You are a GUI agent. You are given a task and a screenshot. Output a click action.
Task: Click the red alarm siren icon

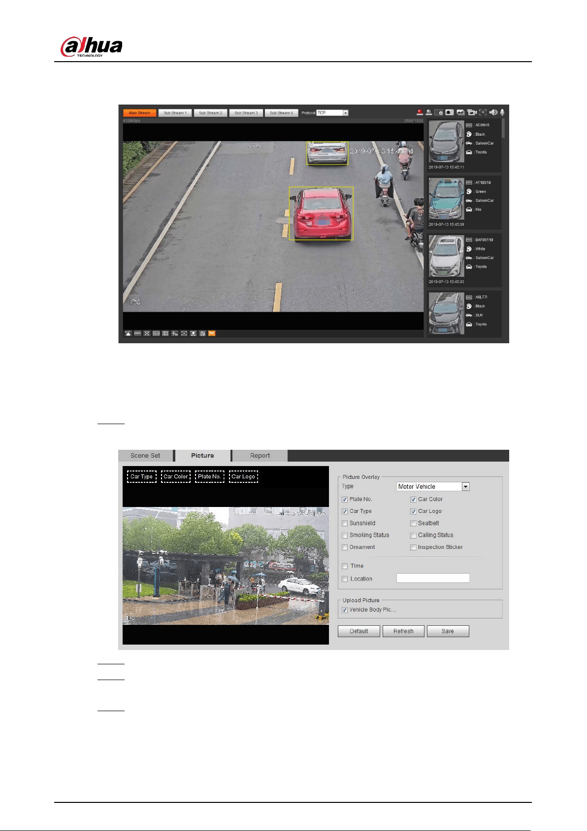(420, 112)
